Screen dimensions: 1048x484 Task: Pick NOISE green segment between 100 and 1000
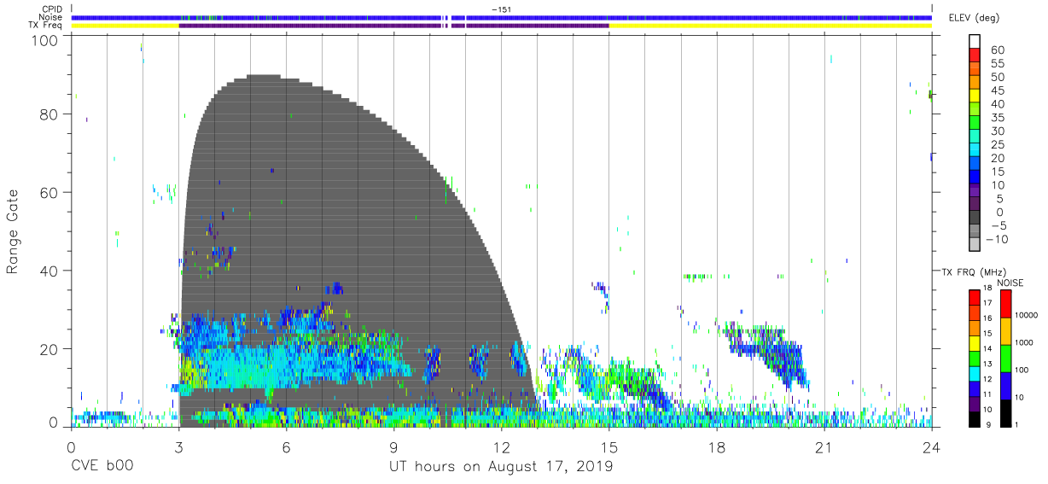(1007, 357)
